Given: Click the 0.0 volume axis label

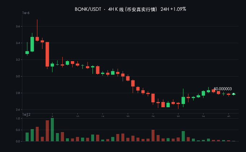Looking at the screenshot, I should click(18, 142).
